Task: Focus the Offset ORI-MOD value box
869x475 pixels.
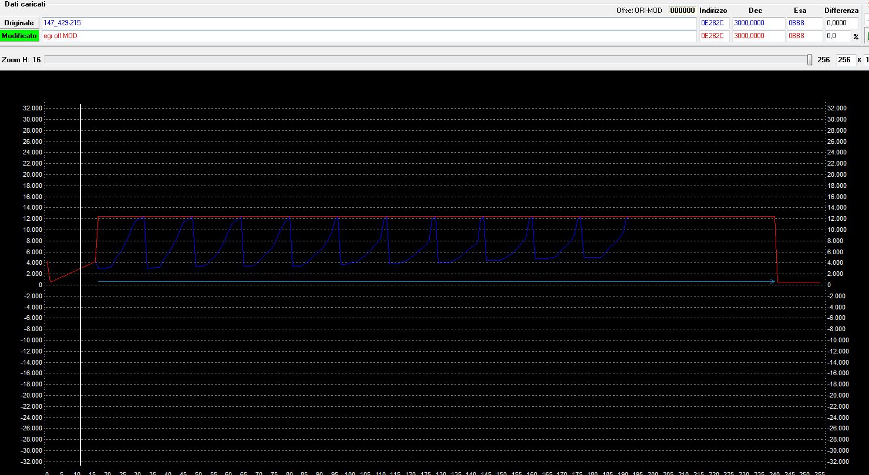Action: (682, 11)
